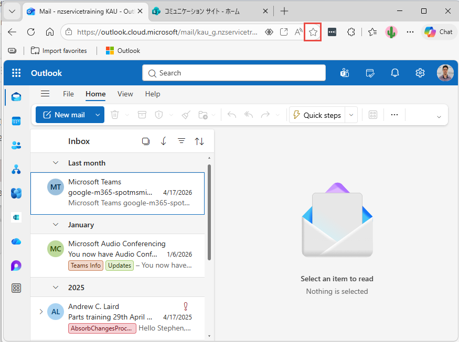Open the purple Loop app icon
Viewport: 459px width, 342px height.
point(16,266)
